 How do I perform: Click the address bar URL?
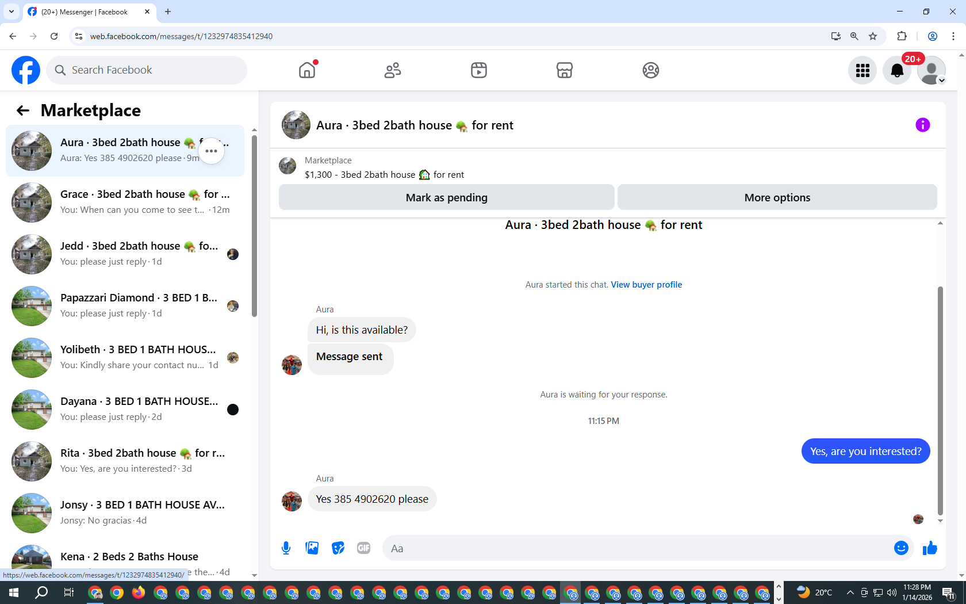pos(181,36)
